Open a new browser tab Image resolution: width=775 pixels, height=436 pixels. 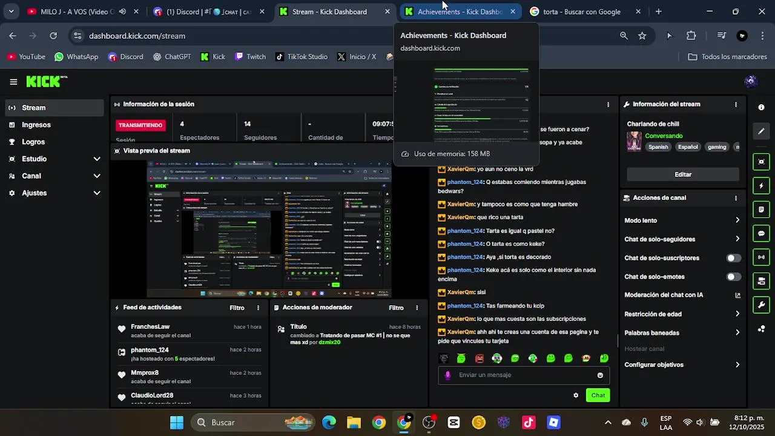pyautogui.click(x=658, y=12)
